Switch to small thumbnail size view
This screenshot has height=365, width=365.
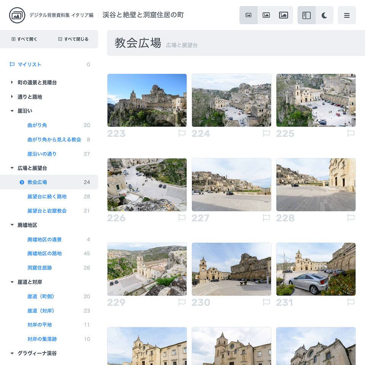(248, 15)
